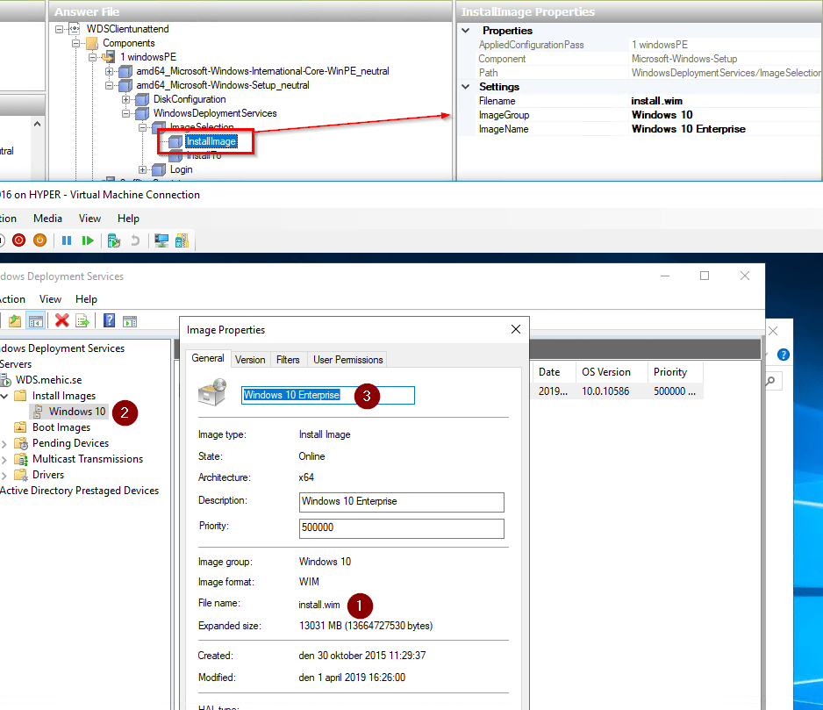Click the Priority input field
The width and height of the screenshot is (823, 710).
tap(401, 528)
